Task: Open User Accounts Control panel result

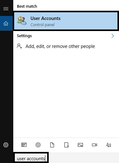Action: 66,21
